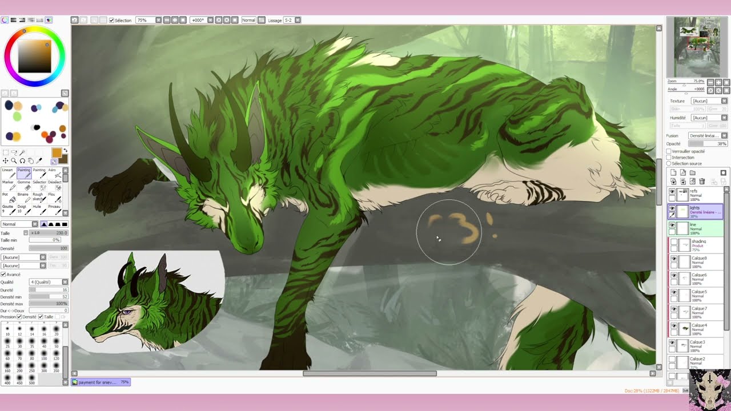731x411 pixels.
Task: Select the lights layer
Action: tap(696, 212)
